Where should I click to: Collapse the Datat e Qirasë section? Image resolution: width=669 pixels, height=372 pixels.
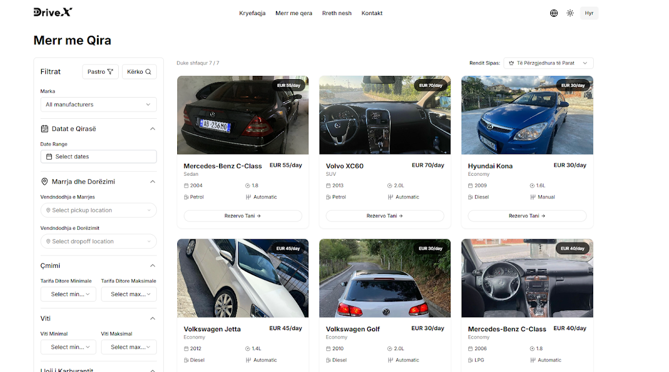[153, 129]
